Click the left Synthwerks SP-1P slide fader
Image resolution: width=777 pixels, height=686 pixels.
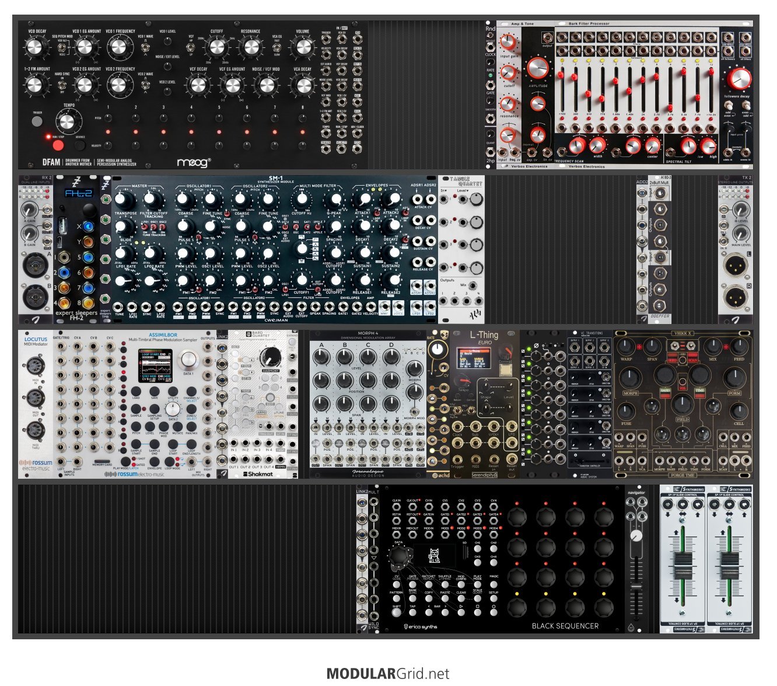point(682,567)
